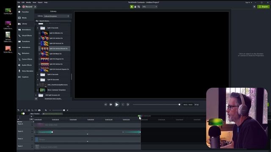This screenshot has height=152, width=271.
Task: Select the Crop tool
Action: click(138, 7)
